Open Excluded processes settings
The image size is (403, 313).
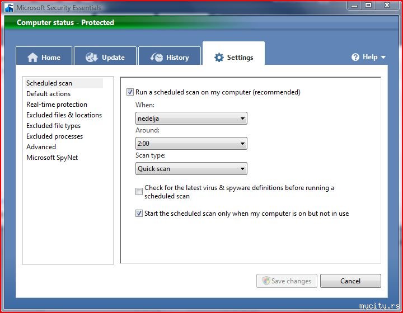tap(54, 136)
